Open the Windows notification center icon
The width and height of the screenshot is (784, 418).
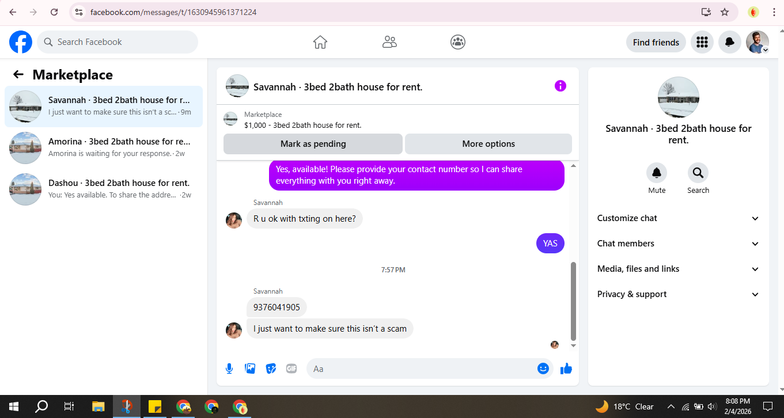point(767,406)
